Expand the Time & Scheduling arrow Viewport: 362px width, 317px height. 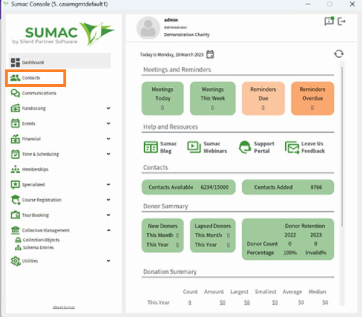point(108,154)
